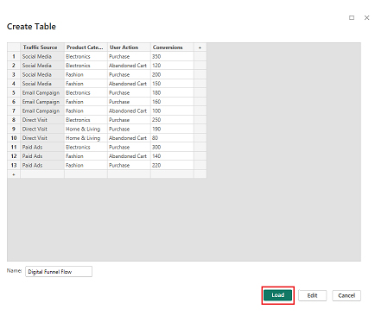Click the 190 conversions cell
The width and height of the screenshot is (375, 322).
[x=172, y=129]
